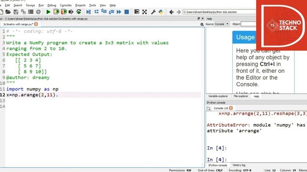Click the Save file icon

pos(16,12)
